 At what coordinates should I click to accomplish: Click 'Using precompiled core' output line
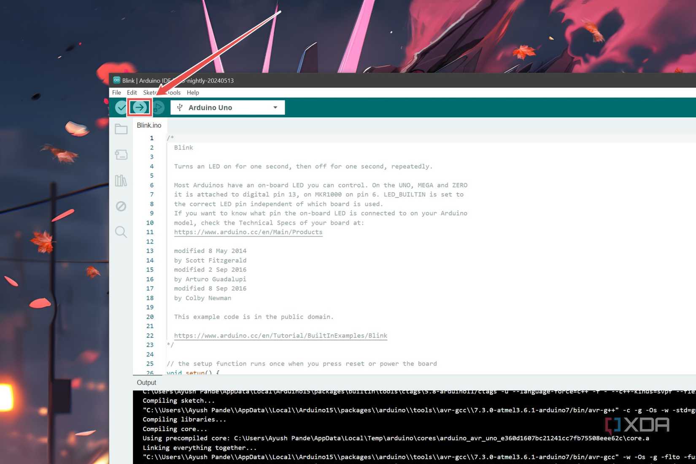pos(396,438)
